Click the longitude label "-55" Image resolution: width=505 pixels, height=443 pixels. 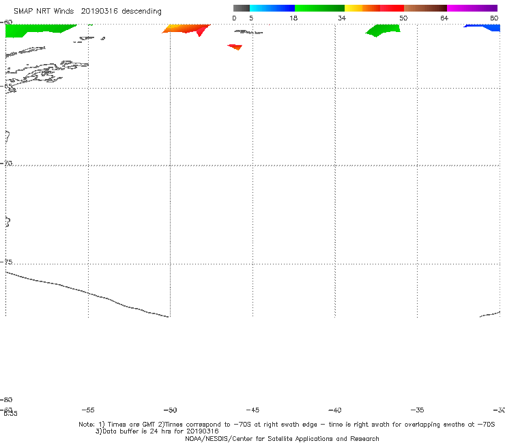(x=88, y=410)
